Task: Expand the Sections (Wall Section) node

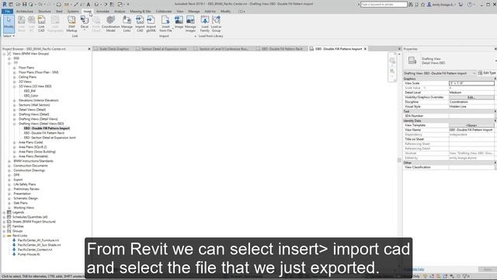Action: click(15, 105)
